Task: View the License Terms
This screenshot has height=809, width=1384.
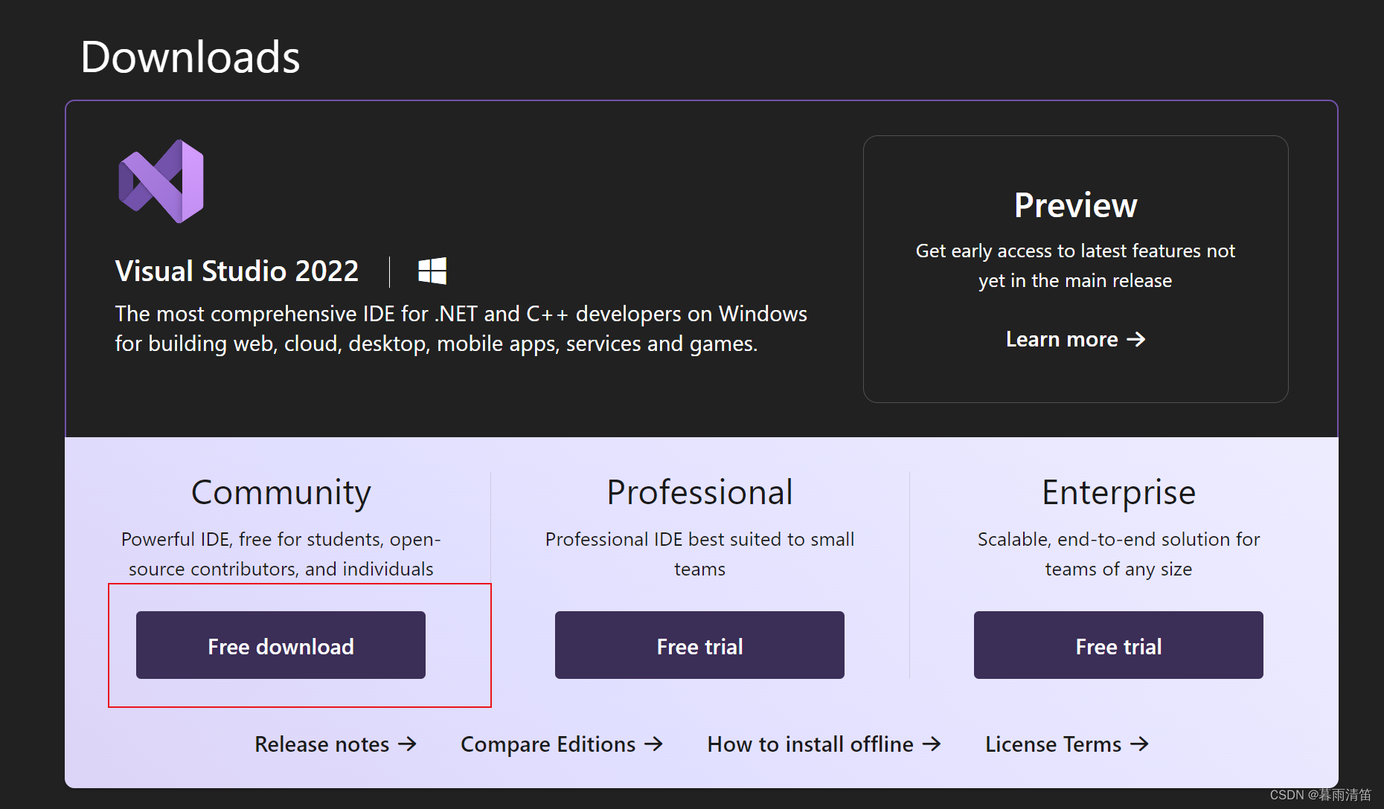Action: (x=1052, y=744)
